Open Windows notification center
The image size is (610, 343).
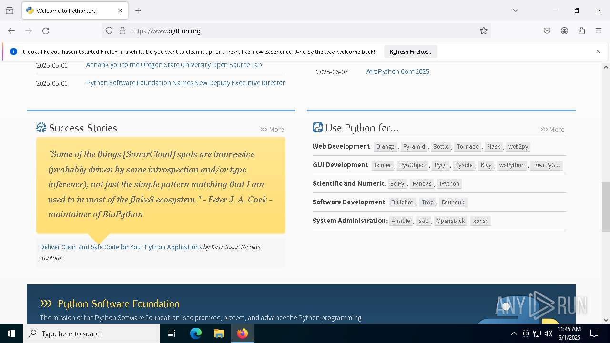595,333
